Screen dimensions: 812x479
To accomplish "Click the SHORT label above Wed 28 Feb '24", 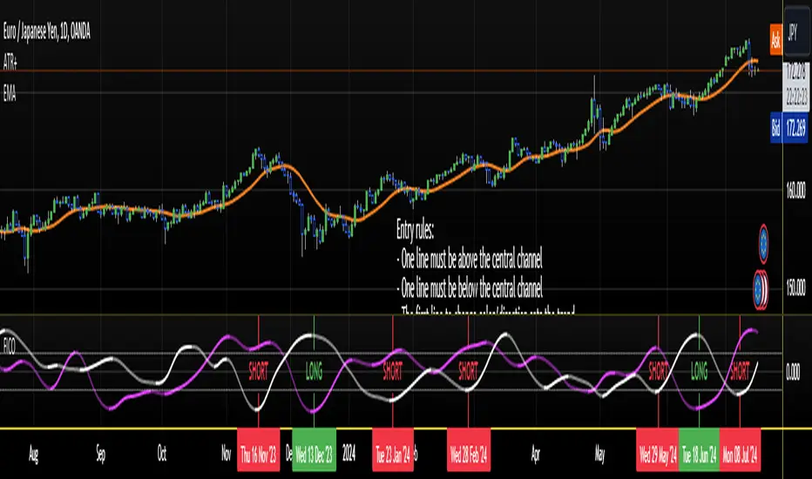I will pyautogui.click(x=468, y=371).
